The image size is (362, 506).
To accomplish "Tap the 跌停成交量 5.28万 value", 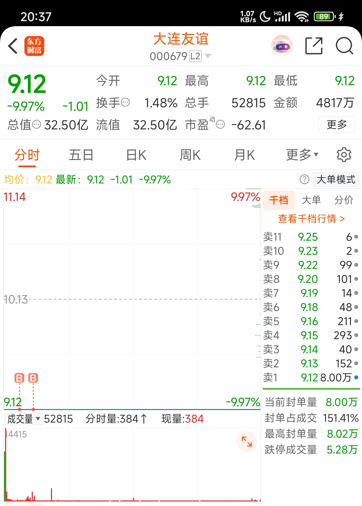I will (342, 450).
